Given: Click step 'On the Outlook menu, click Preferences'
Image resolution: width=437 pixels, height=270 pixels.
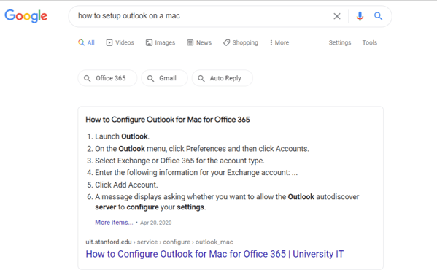Looking at the screenshot, I should 202,149.
